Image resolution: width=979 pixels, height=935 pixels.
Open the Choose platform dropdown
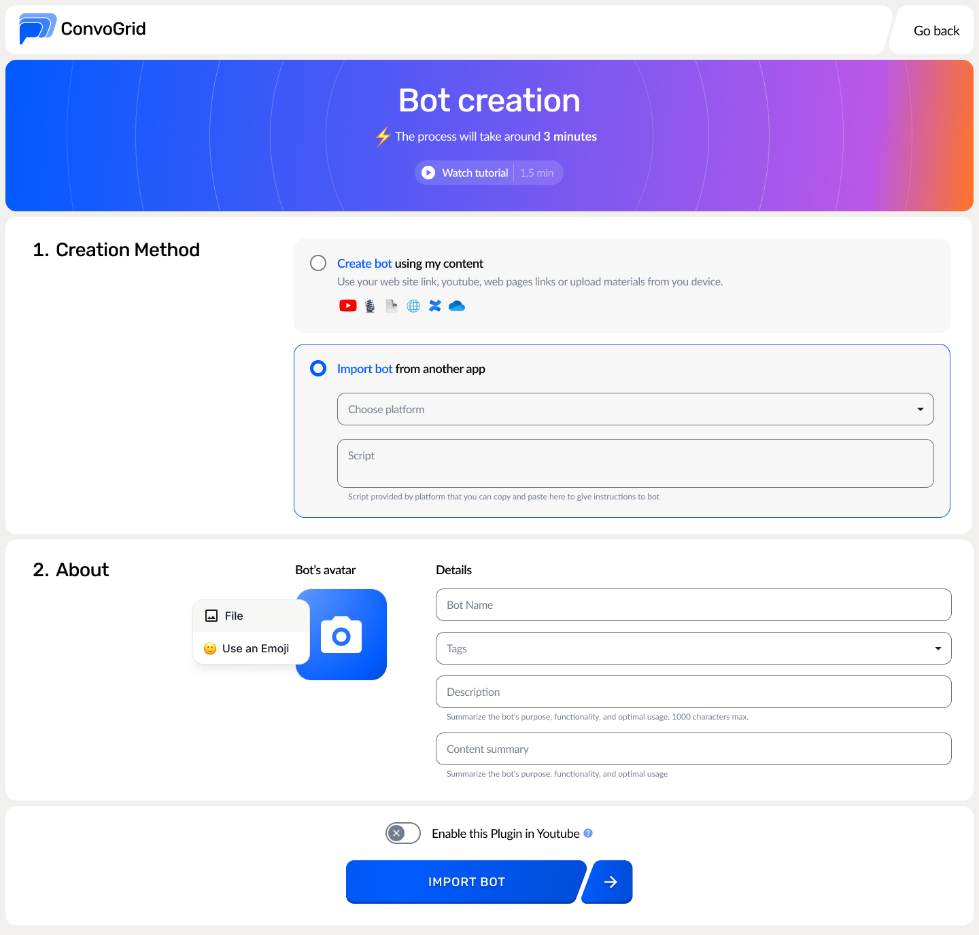tap(636, 409)
